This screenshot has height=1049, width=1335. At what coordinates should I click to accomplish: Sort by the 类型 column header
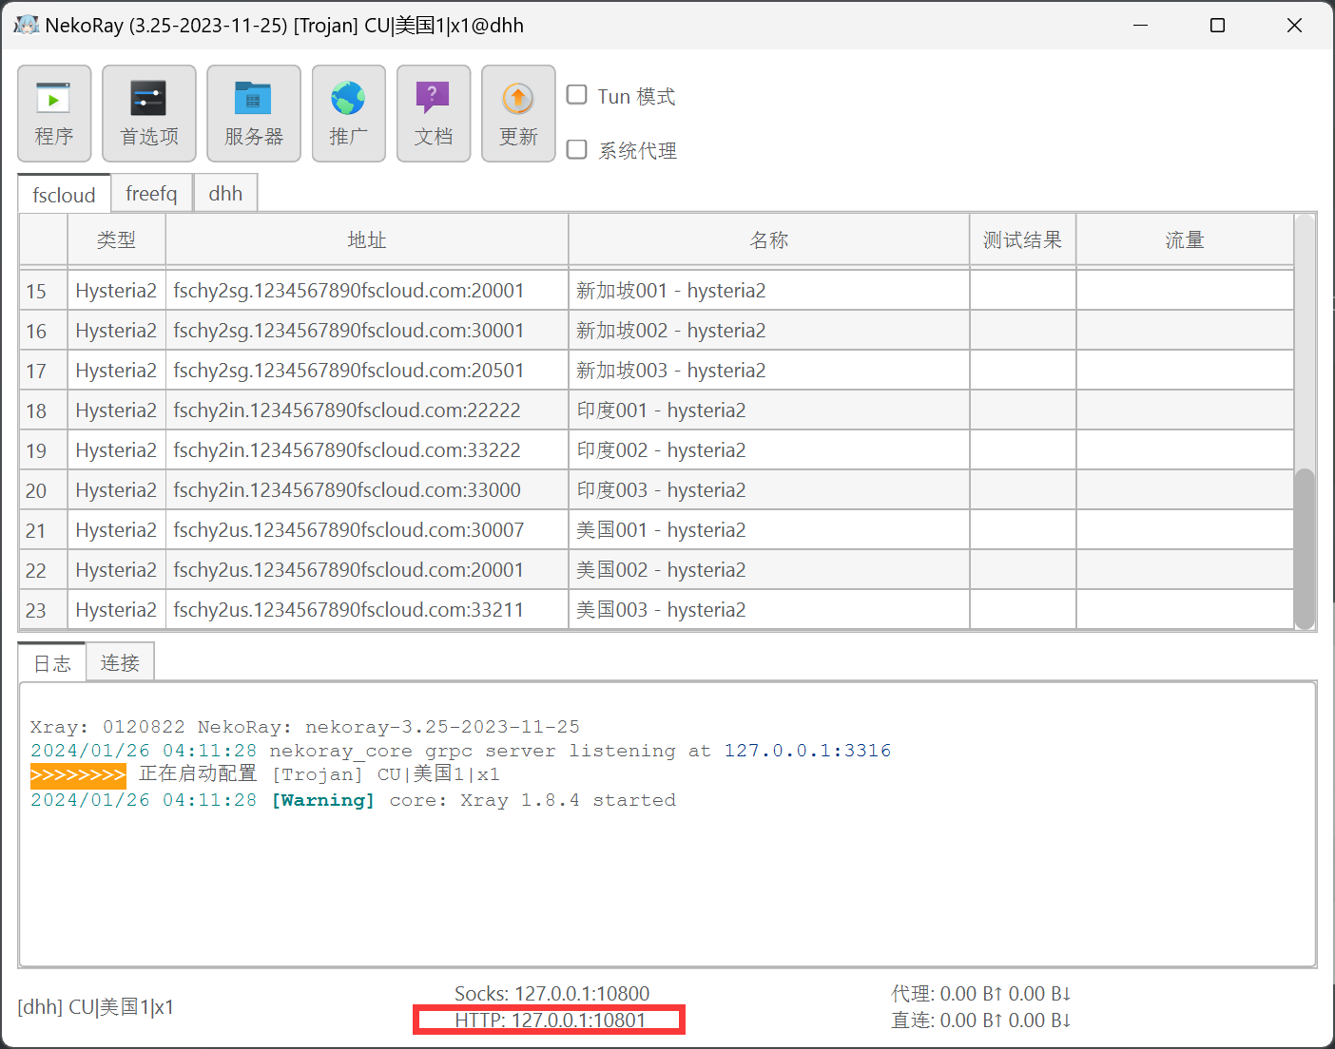point(116,239)
